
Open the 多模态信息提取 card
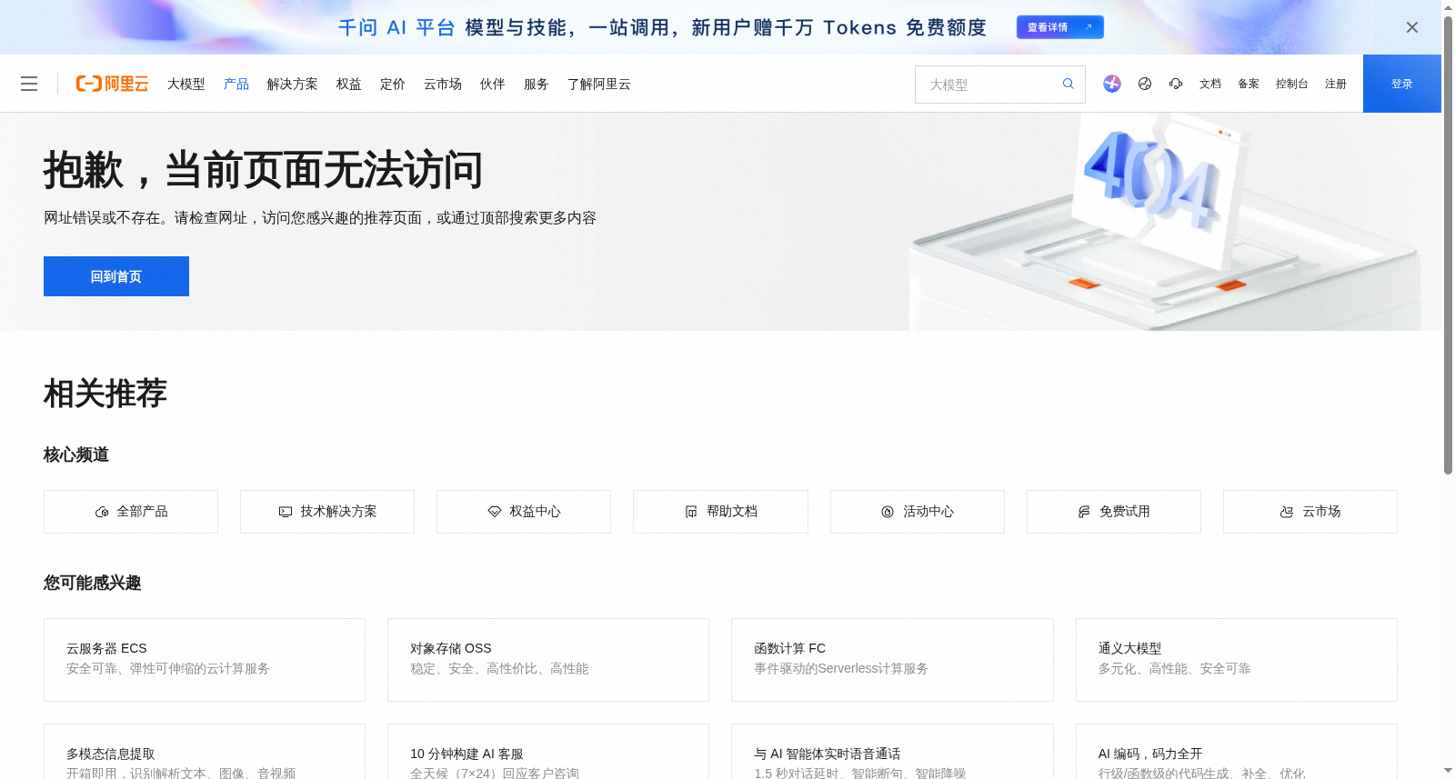click(205, 752)
